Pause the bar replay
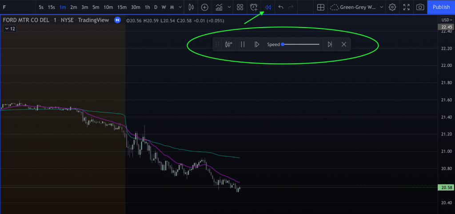The image size is (455, 214). (x=243, y=45)
